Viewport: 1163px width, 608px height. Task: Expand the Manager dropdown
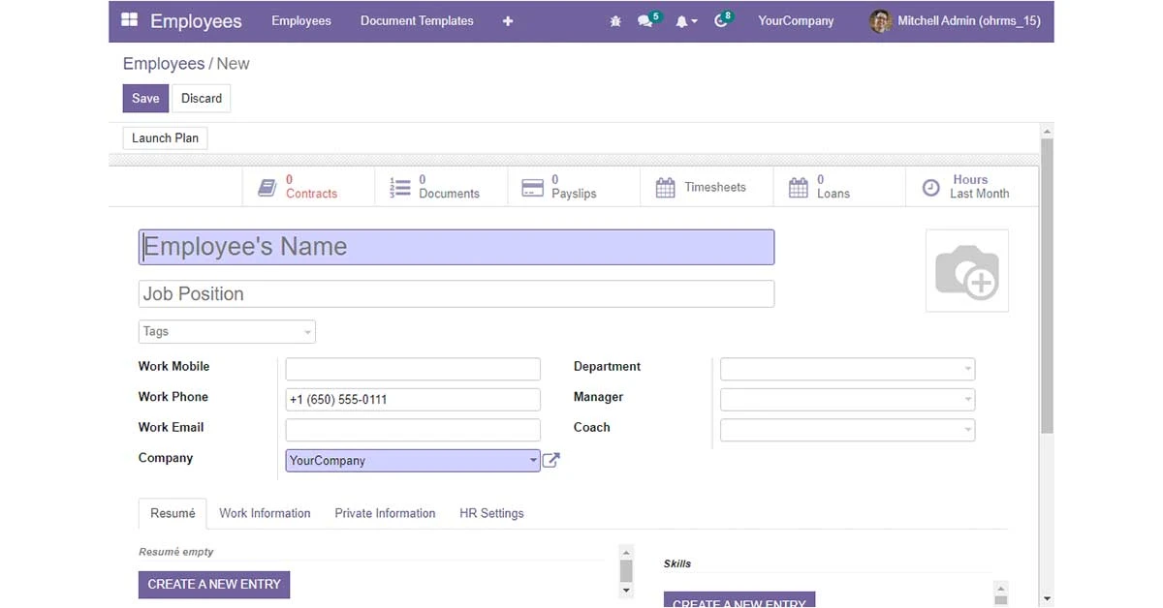coord(967,399)
